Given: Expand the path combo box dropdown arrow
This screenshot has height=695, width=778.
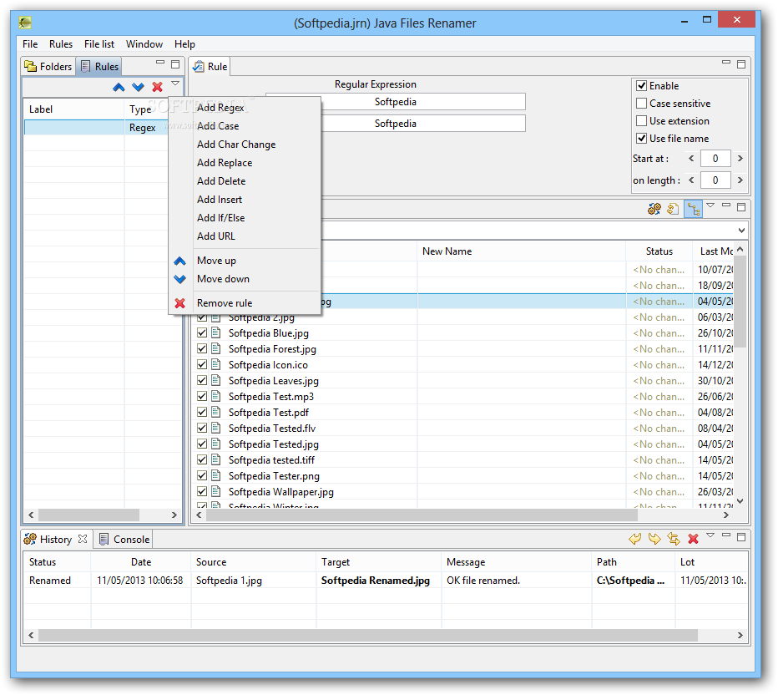Looking at the screenshot, I should [741, 231].
